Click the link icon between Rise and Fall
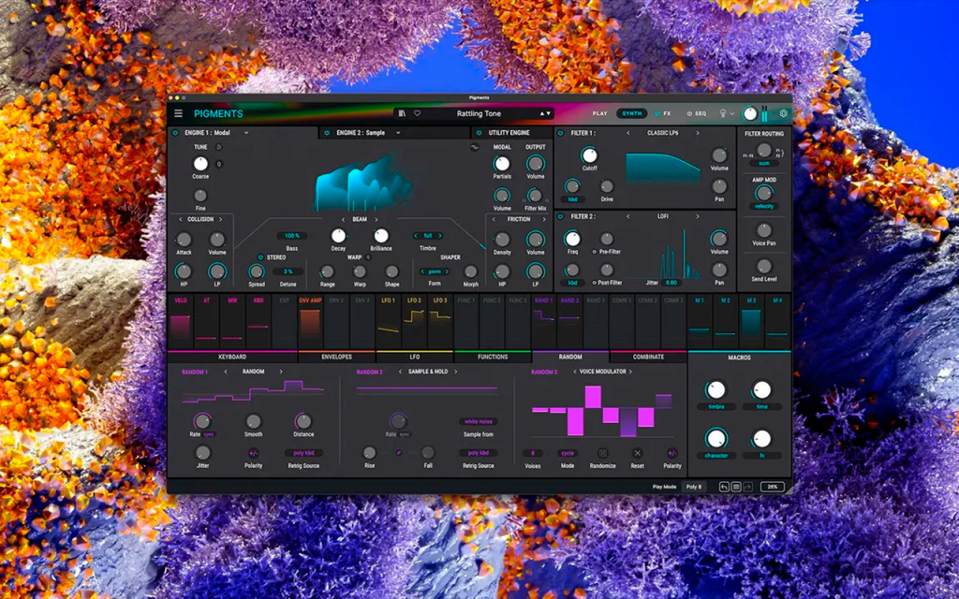Screen dimensions: 959x599 click(399, 453)
